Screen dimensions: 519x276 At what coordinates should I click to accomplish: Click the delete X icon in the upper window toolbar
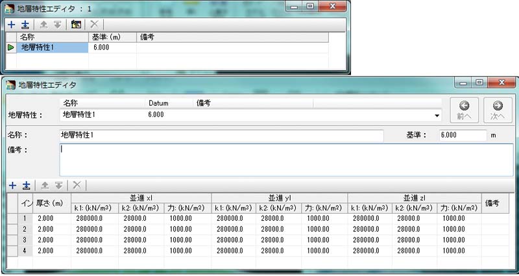click(94, 24)
